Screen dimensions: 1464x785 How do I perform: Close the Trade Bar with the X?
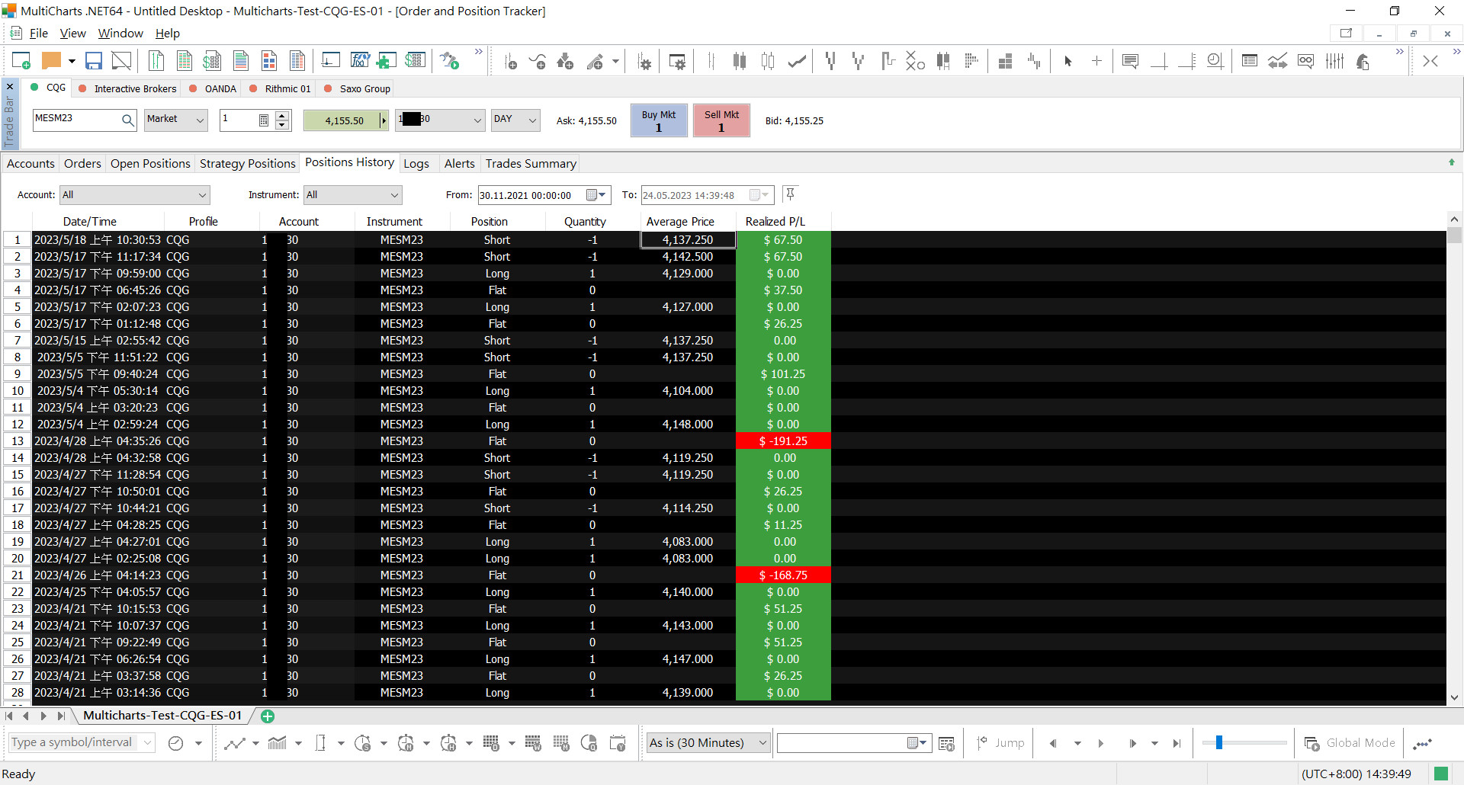[10, 86]
